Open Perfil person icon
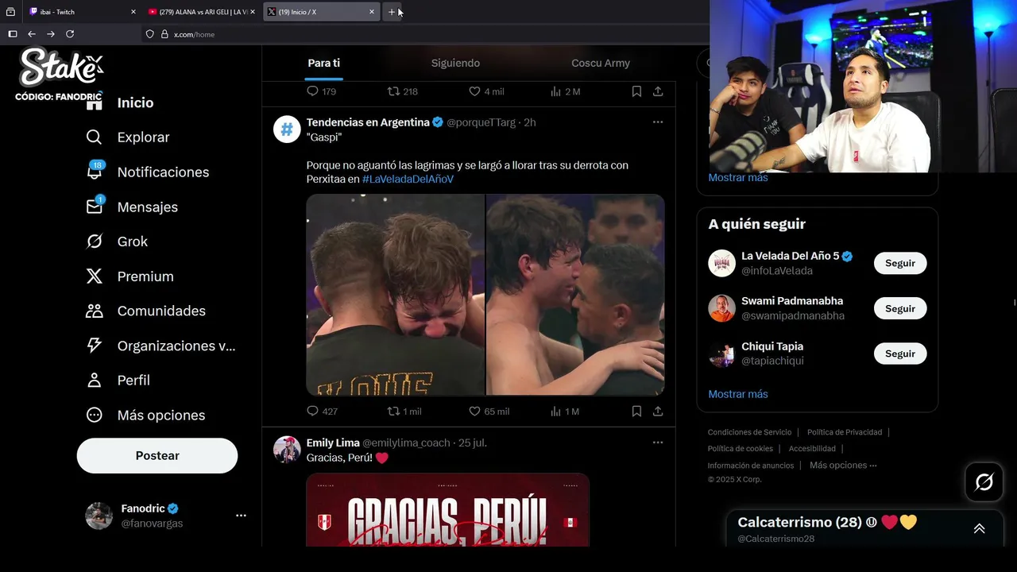The image size is (1017, 572). click(94, 381)
